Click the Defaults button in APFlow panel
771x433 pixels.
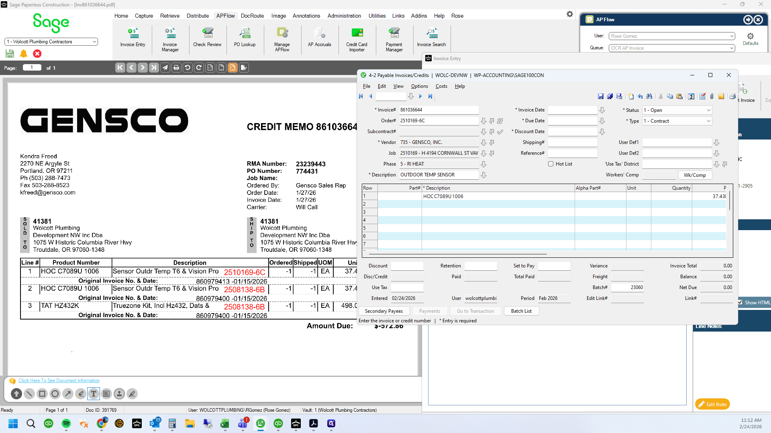(x=750, y=39)
